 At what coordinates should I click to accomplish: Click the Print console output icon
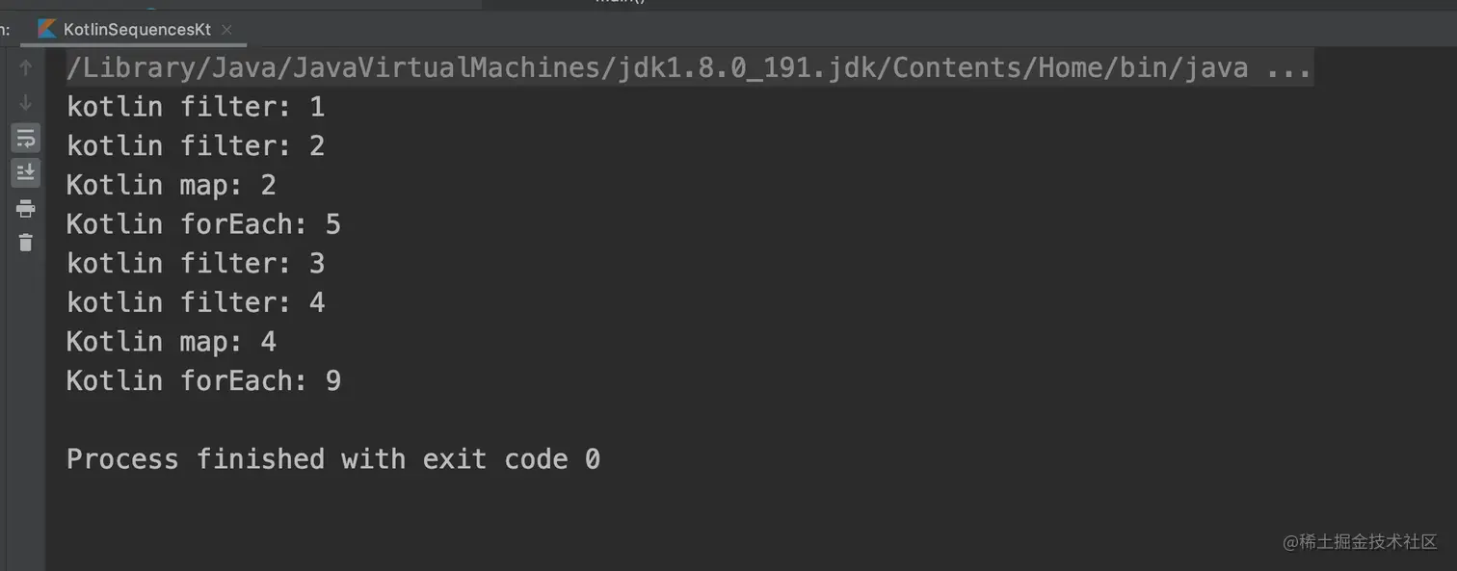(26, 208)
